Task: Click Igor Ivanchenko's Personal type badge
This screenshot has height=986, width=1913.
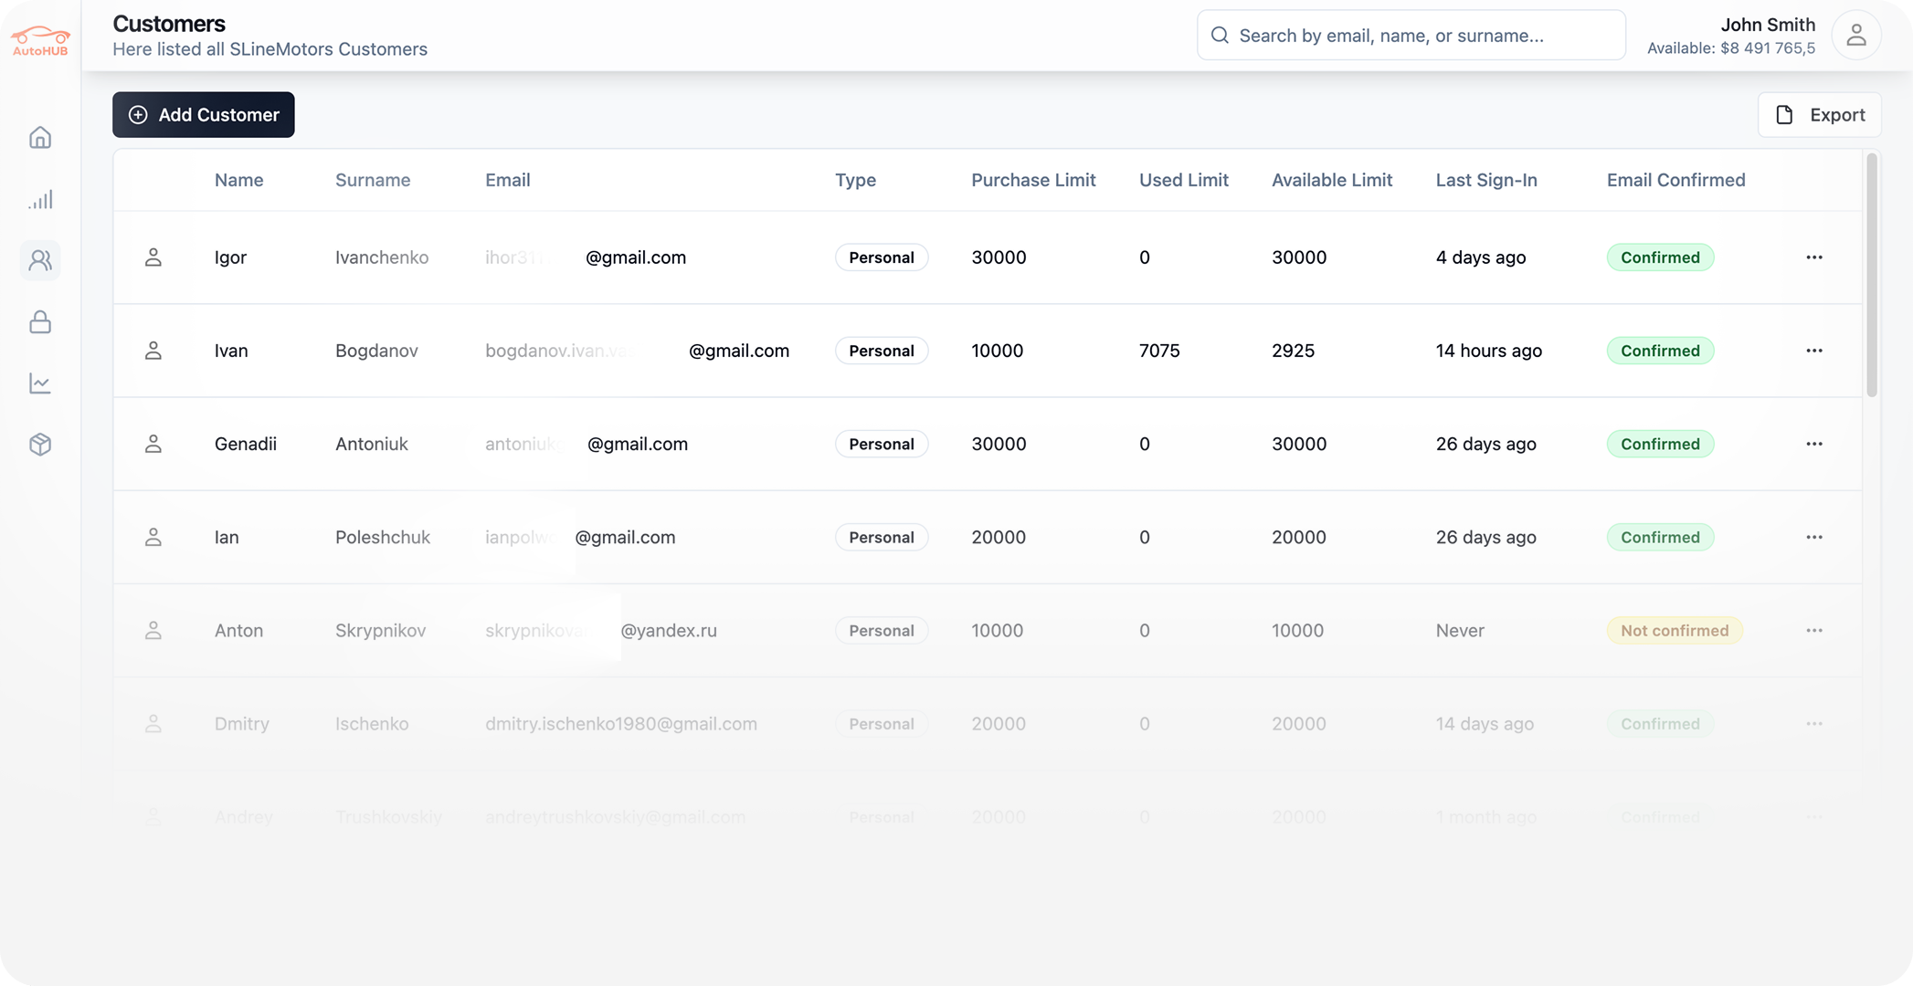Action: click(881, 257)
